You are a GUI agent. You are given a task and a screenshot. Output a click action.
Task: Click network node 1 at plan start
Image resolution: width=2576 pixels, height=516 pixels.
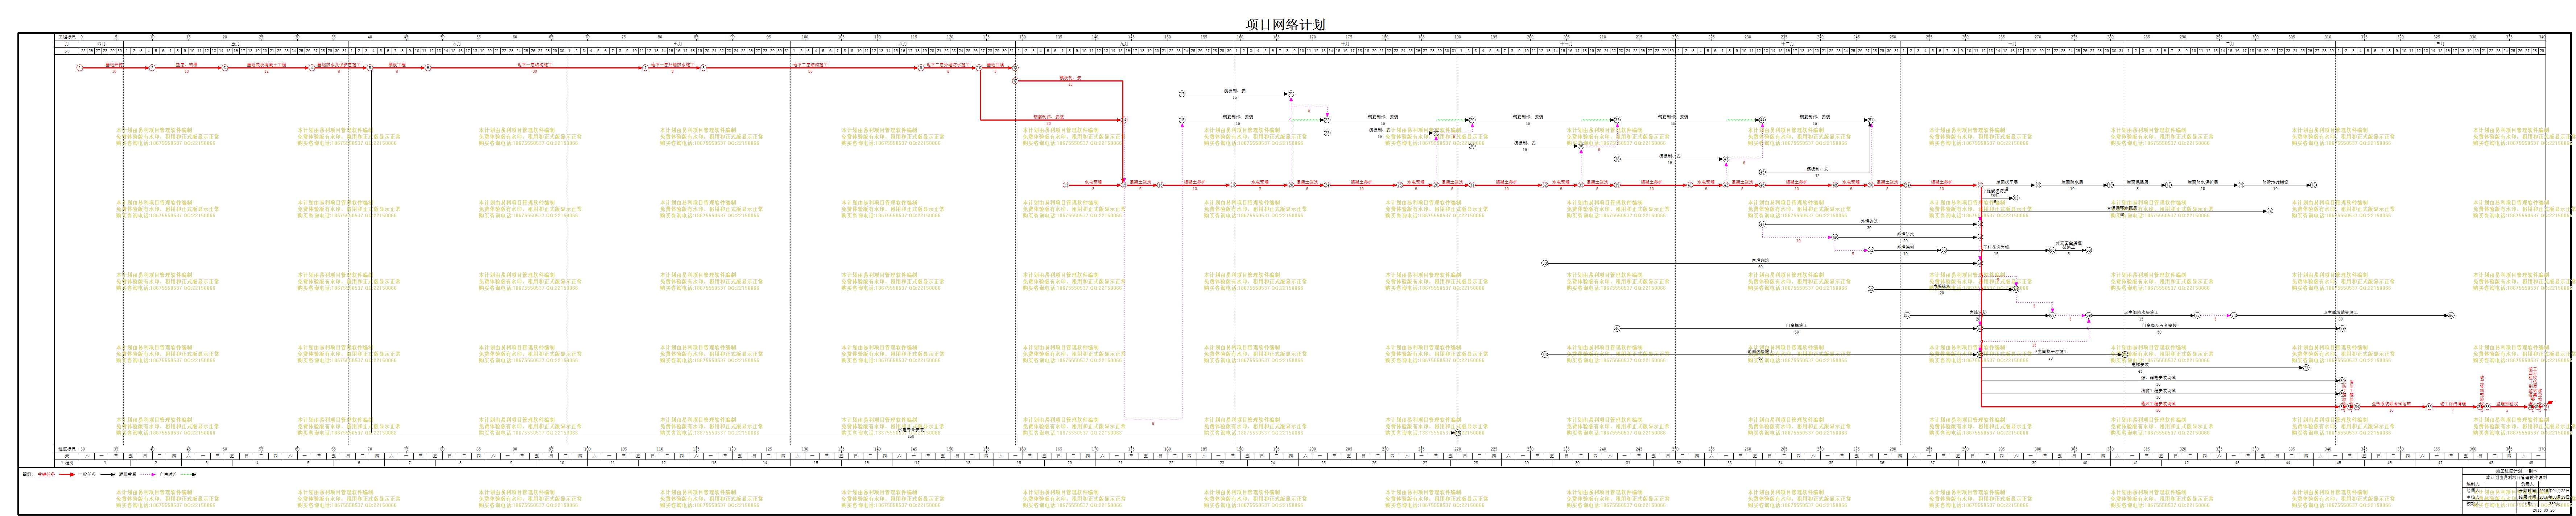point(80,68)
